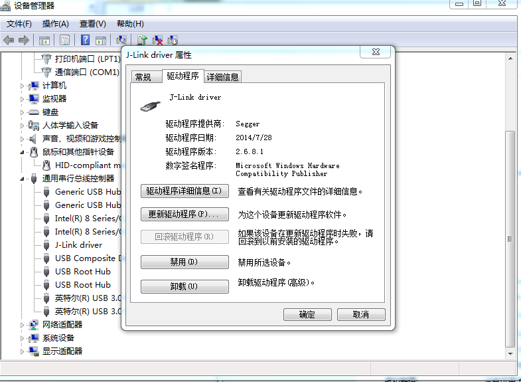The image size is (521, 382).
Task: Click the 人体学输入设备 category icon
Action: pos(34,126)
